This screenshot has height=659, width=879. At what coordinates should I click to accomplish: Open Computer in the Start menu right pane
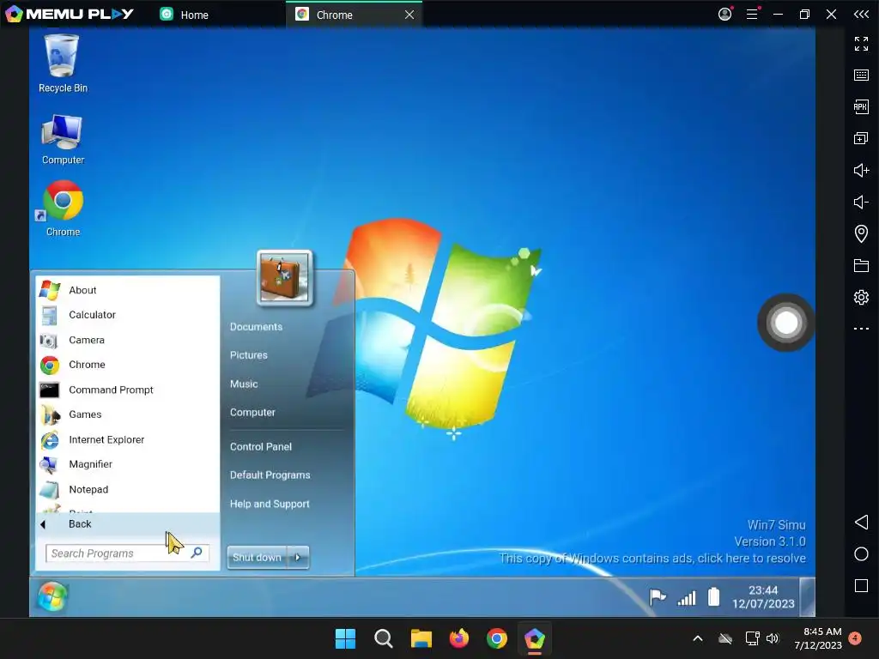253,413
